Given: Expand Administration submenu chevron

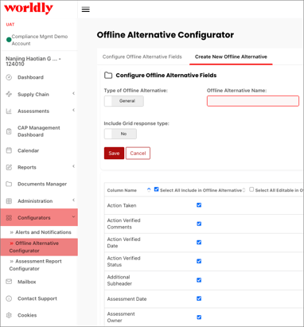Looking at the screenshot, I should 73,200.
